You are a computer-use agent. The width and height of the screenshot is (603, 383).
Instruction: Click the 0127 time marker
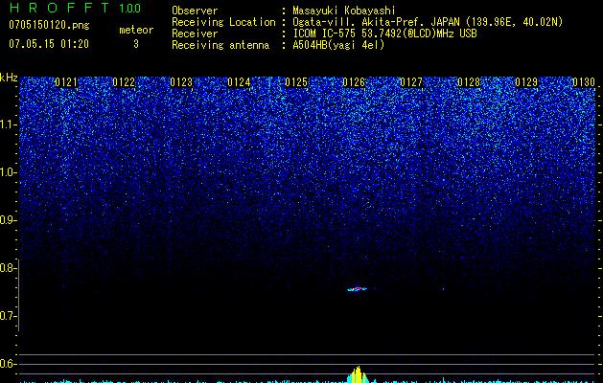coord(411,82)
